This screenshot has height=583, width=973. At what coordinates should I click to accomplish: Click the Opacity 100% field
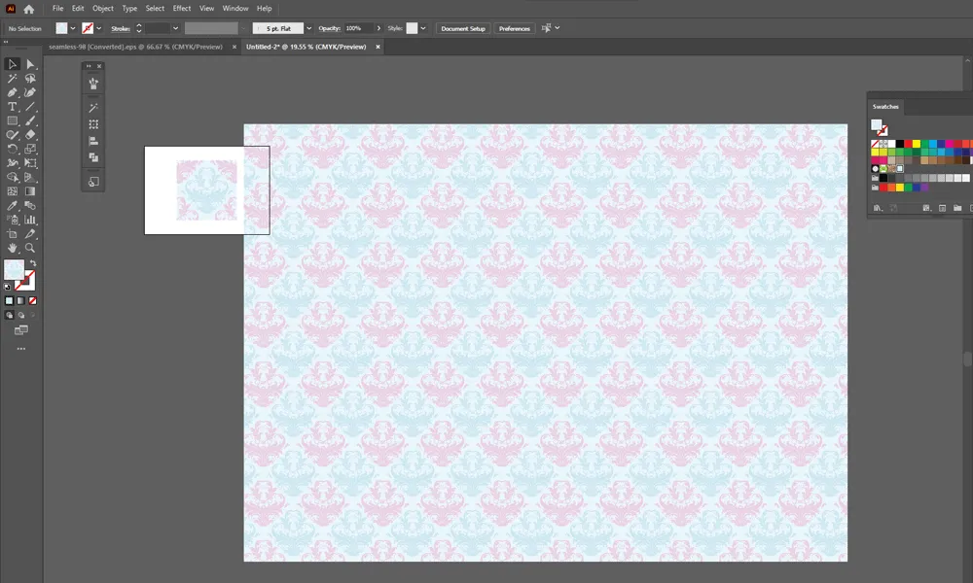pos(359,28)
